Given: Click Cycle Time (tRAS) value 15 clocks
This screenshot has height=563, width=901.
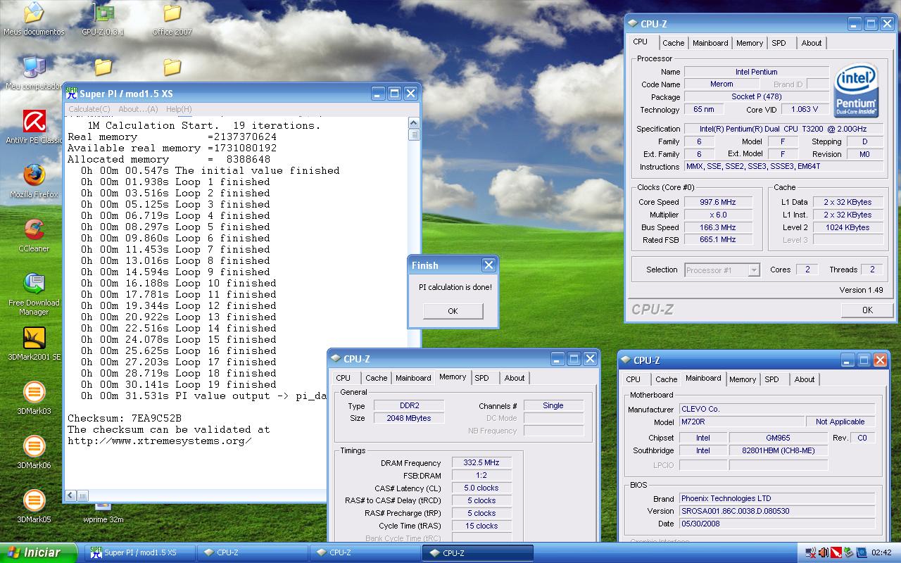Looking at the screenshot, I should click(x=481, y=526).
